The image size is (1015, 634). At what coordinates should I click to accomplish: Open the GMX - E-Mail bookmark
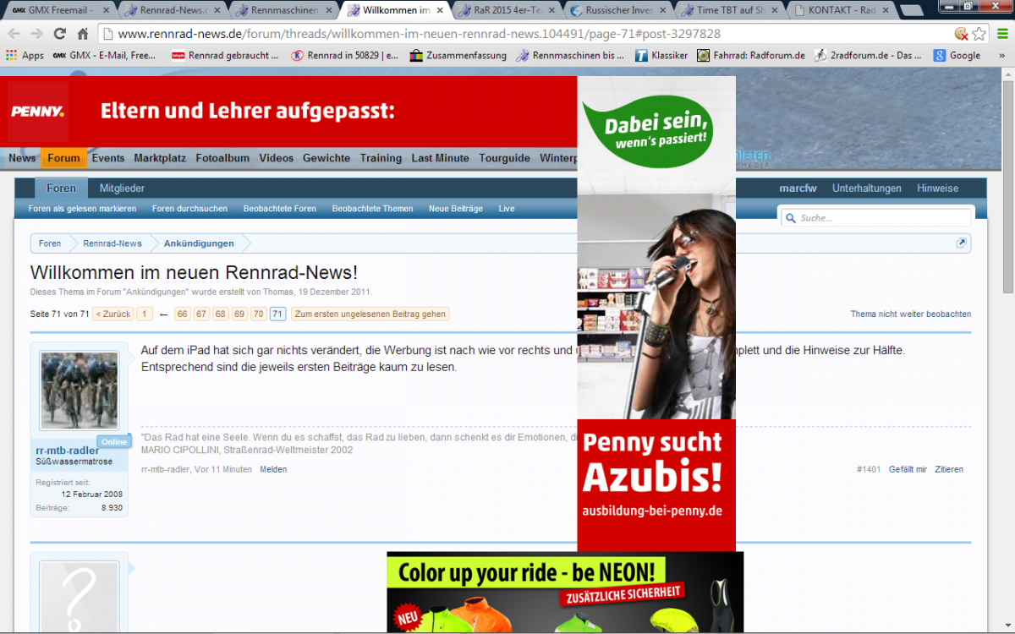click(104, 56)
